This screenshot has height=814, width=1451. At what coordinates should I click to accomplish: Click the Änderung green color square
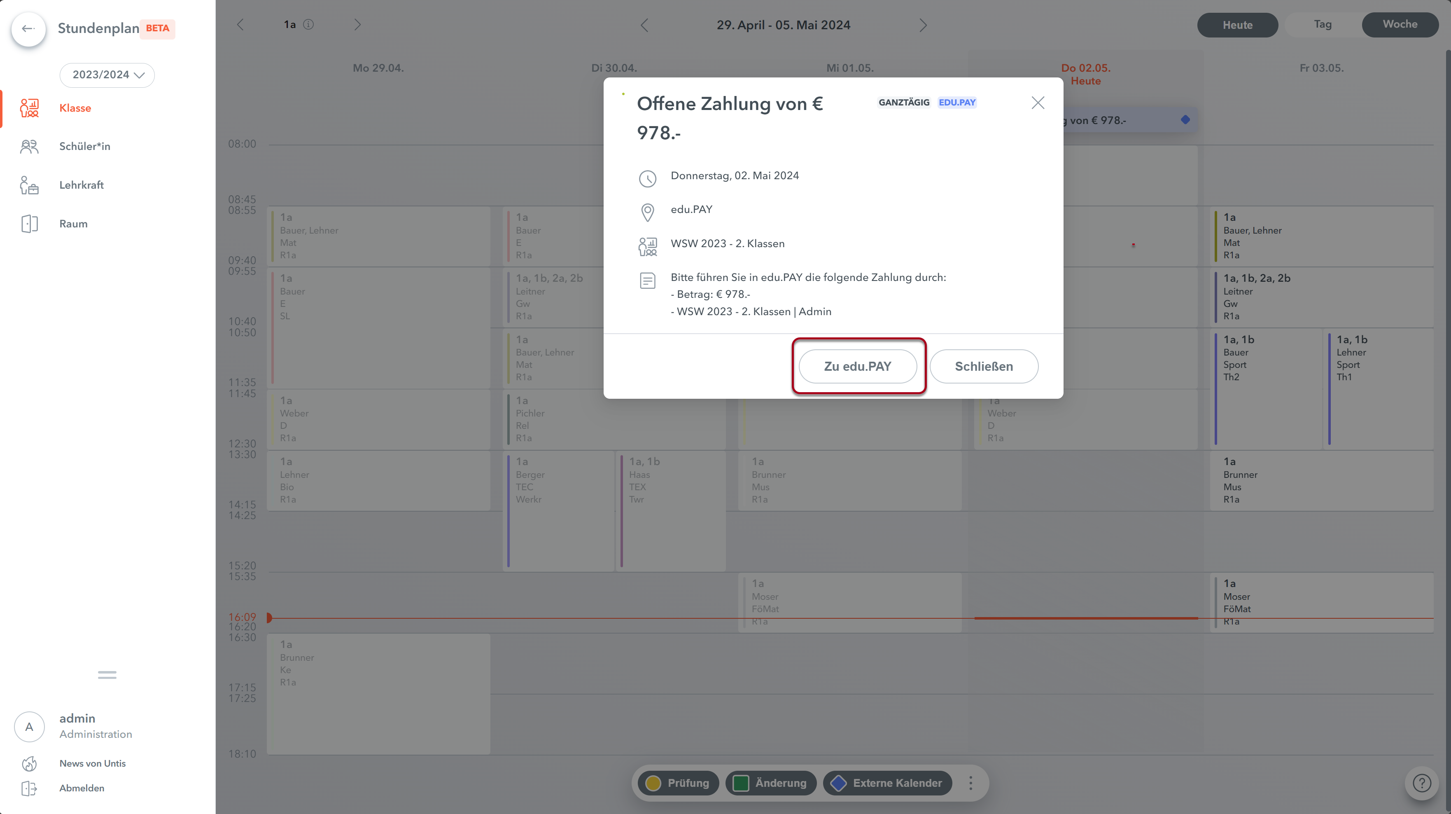741,783
